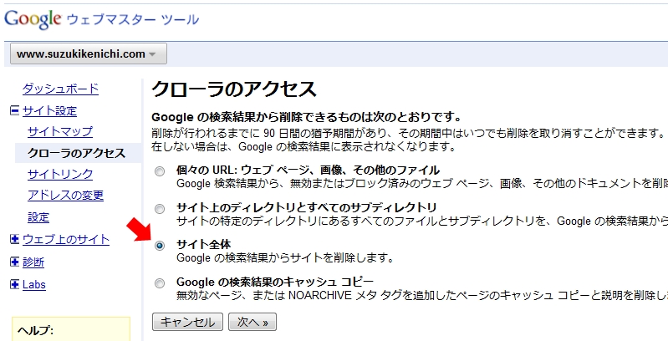Open アドレスの変更 in sidebar
Image resolution: width=668 pixels, height=341 pixels.
[65, 196]
